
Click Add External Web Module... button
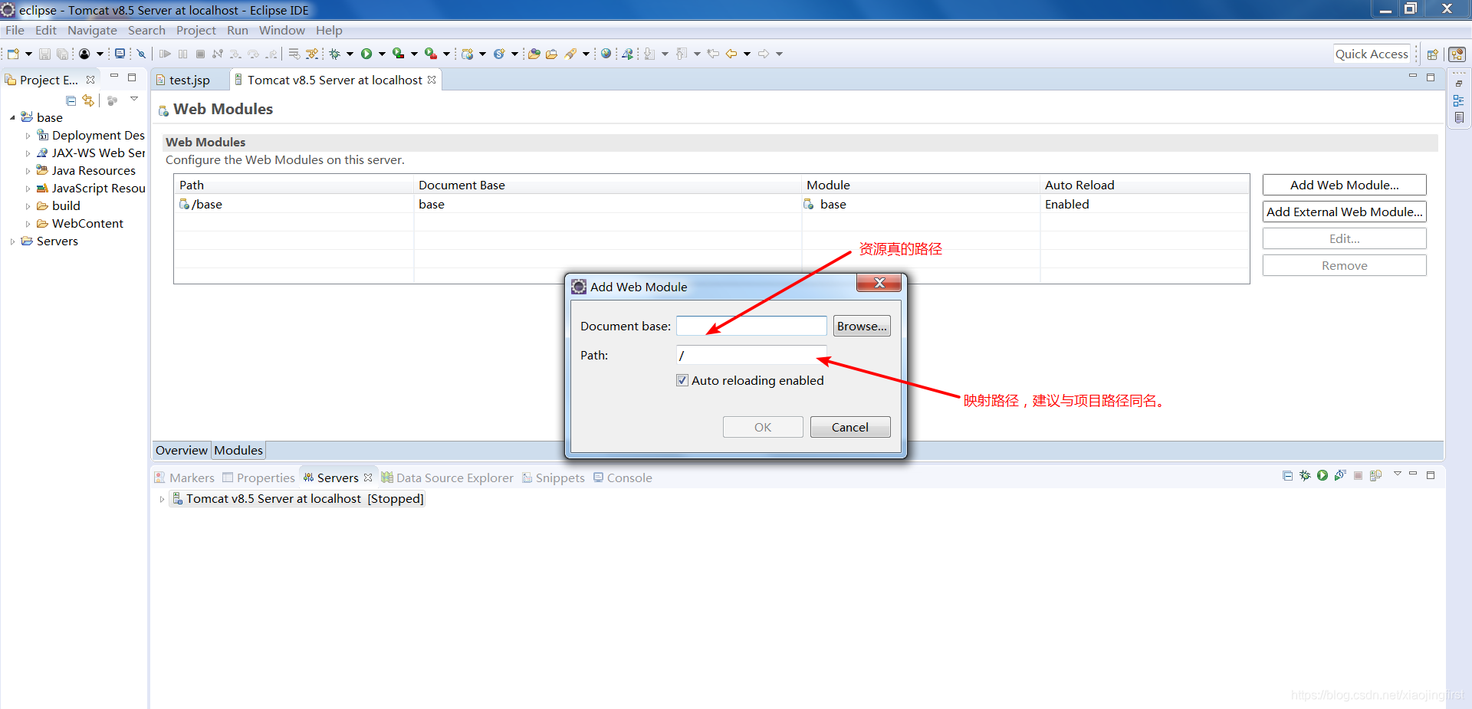[1344, 212]
